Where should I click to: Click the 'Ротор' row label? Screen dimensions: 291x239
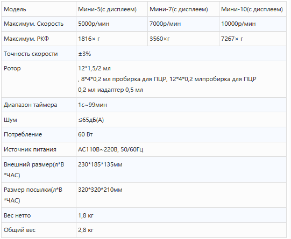(x=12, y=68)
